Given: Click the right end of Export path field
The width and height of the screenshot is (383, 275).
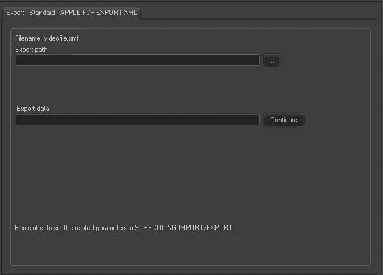Looking at the screenshot, I should pyautogui.click(x=255, y=60).
